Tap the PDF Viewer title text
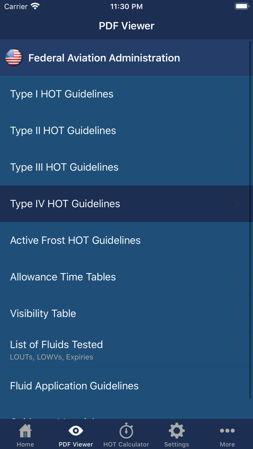Screen dimensions: 253x449 [x=126, y=26]
